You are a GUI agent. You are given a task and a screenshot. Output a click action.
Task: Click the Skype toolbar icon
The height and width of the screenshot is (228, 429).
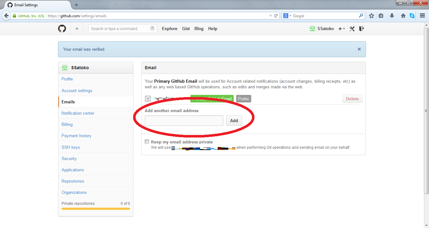coord(412,16)
